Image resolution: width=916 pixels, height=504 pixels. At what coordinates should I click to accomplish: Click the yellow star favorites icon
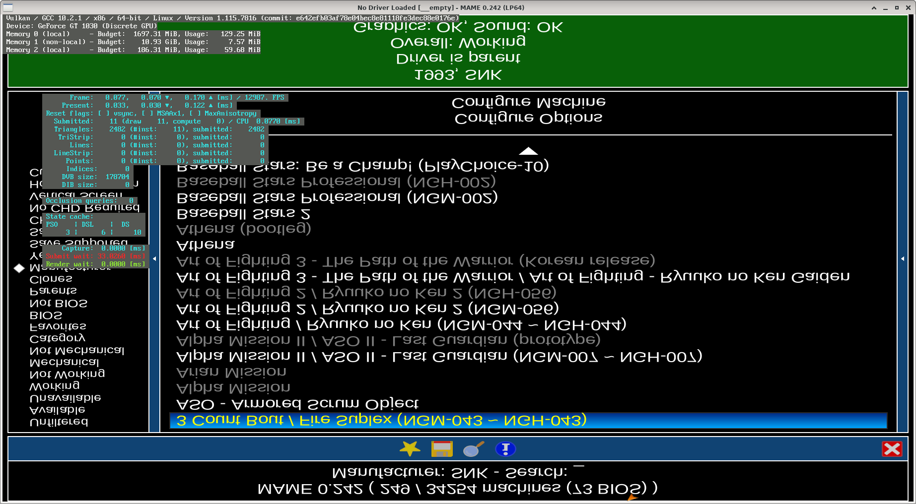point(410,449)
